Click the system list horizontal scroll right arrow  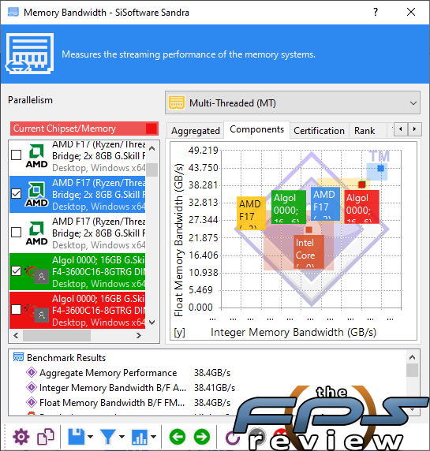(x=139, y=335)
